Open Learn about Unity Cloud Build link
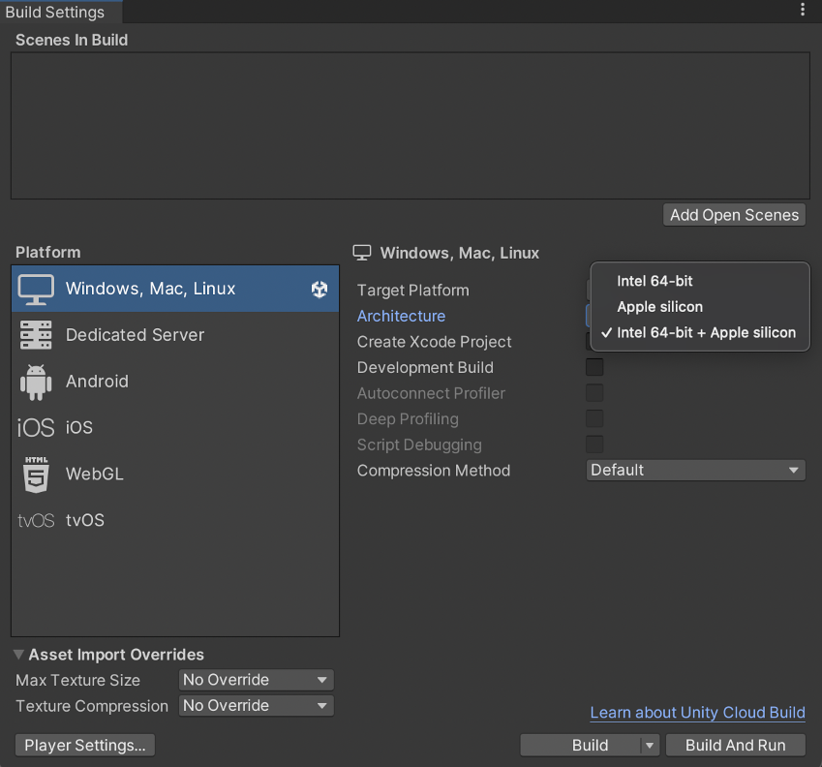This screenshot has height=767, width=822. click(697, 713)
